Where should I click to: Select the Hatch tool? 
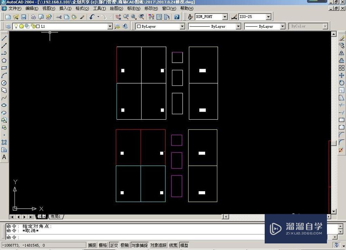pyautogui.click(x=4, y=142)
